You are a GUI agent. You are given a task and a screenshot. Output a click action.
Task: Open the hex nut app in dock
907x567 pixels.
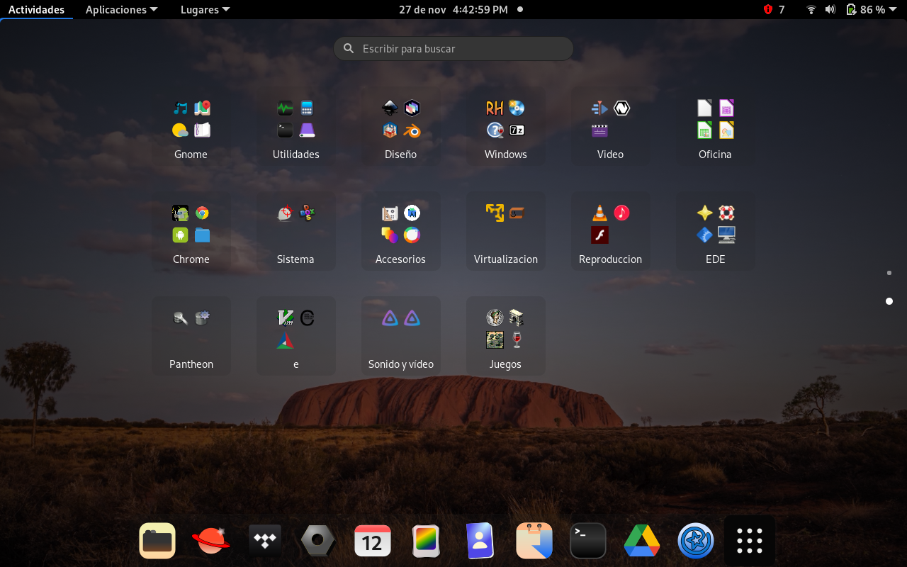(x=319, y=541)
